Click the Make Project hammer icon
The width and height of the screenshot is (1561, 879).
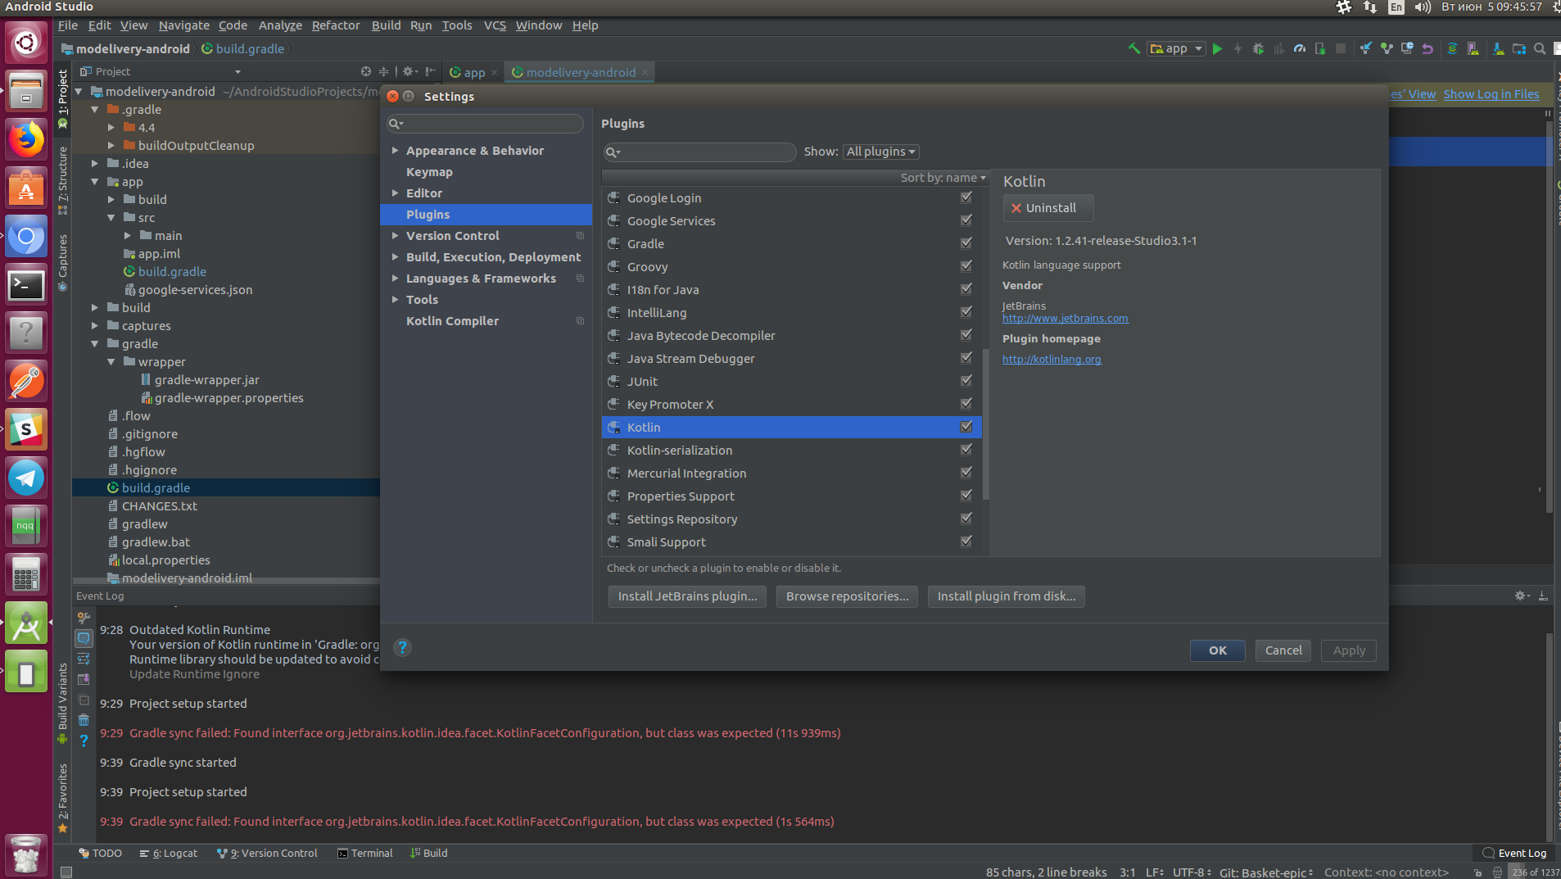(x=1133, y=48)
